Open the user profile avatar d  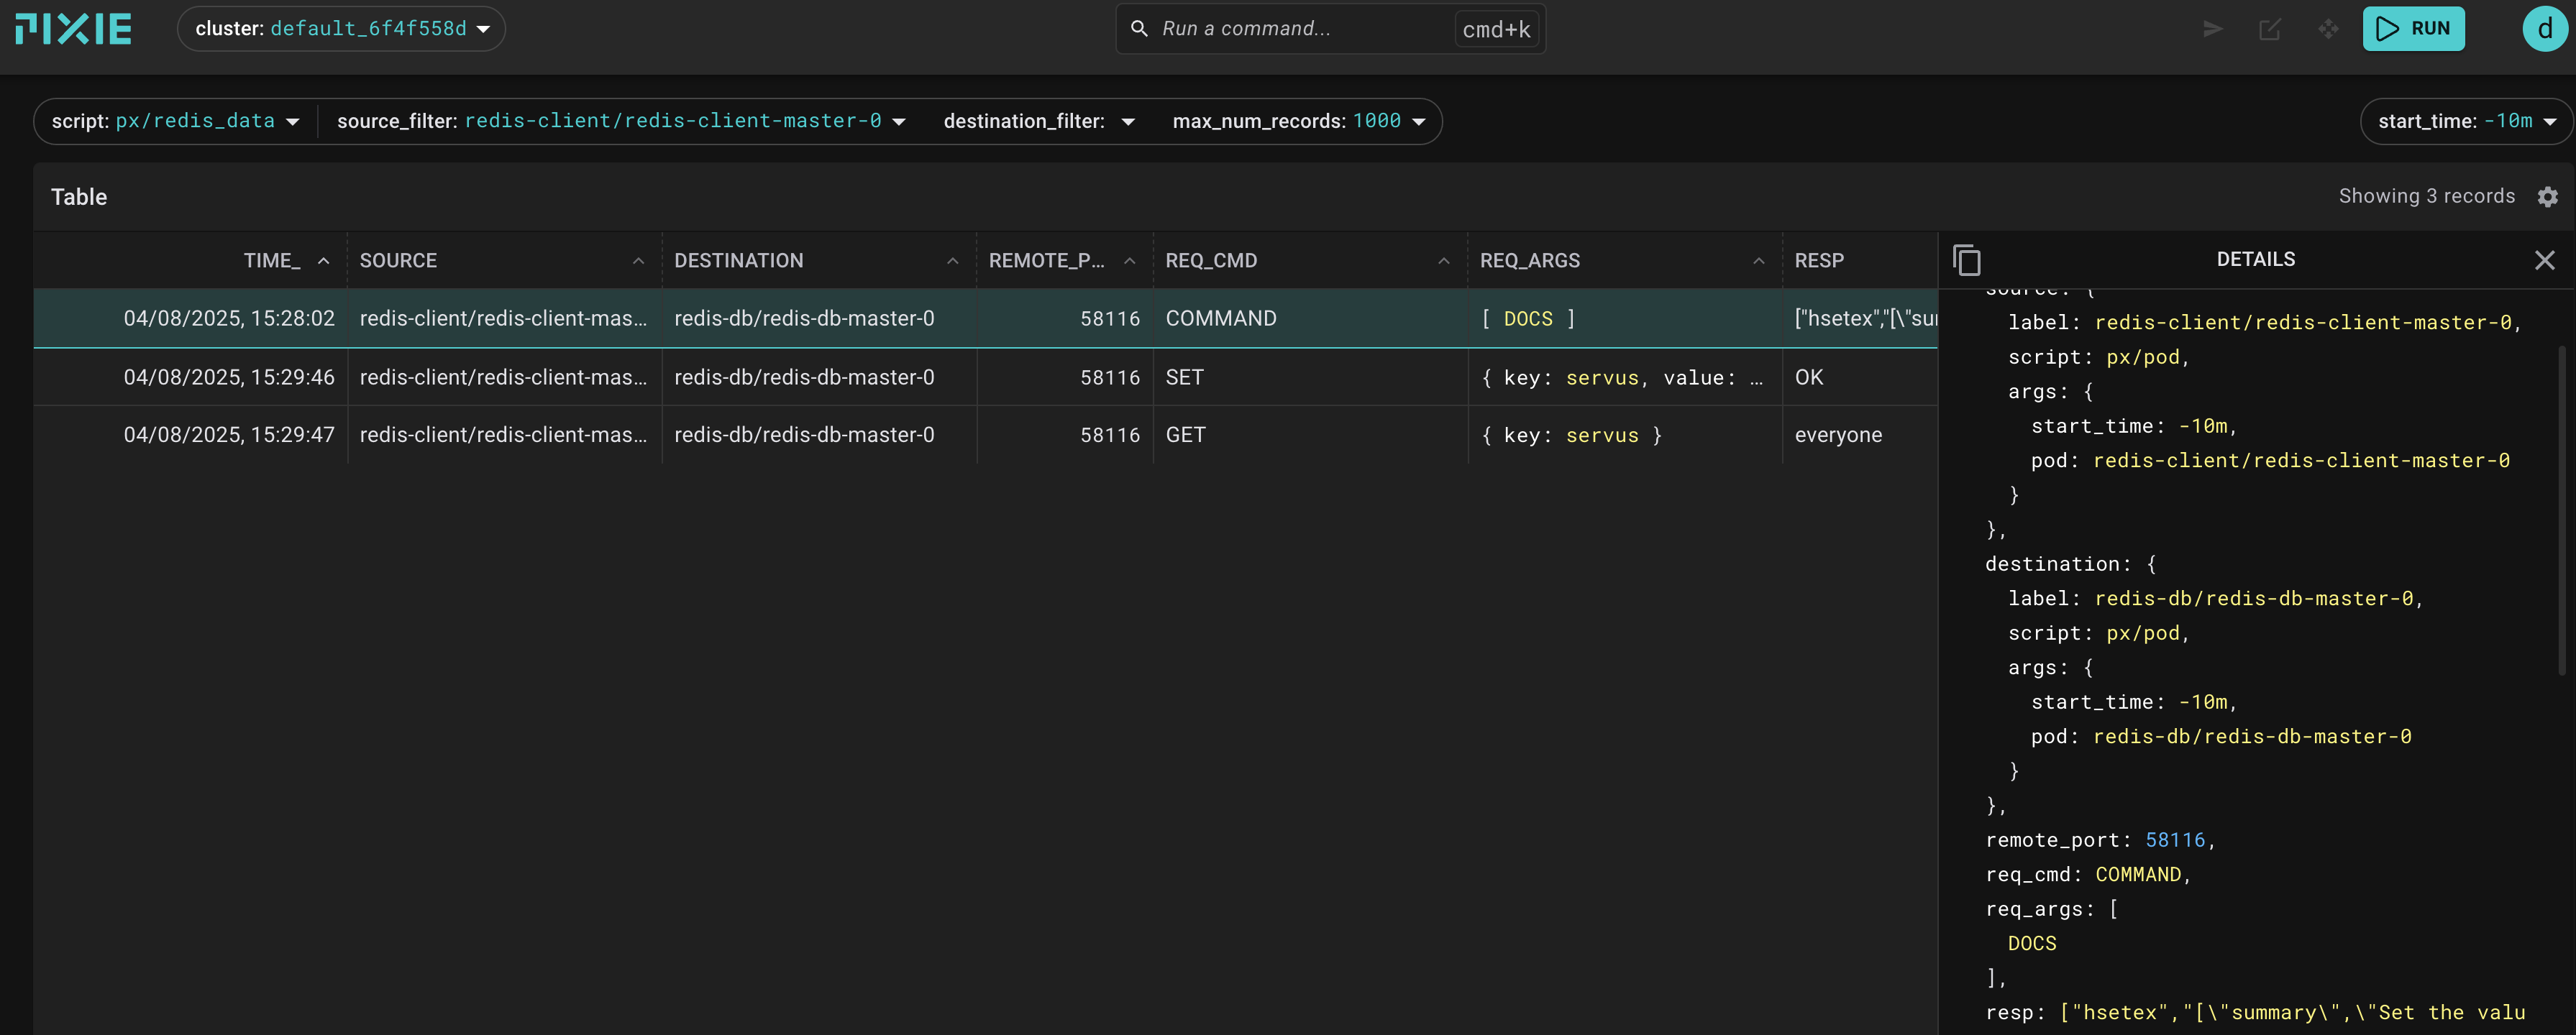pos(2545,29)
